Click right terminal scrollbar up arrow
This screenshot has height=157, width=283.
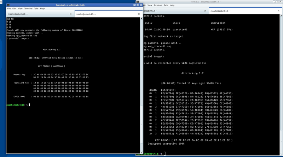coord(281,16)
